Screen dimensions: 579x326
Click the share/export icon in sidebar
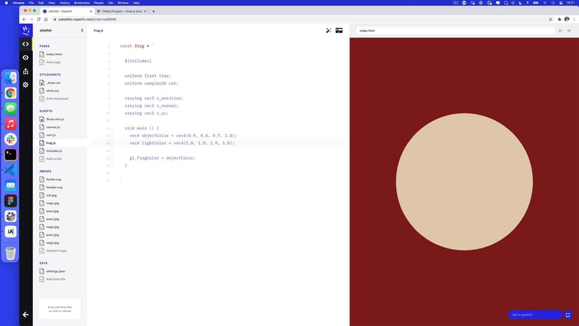pyautogui.click(x=26, y=71)
